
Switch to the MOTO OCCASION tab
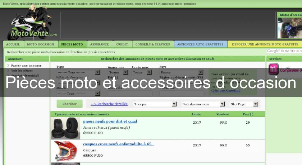pyautogui.click(x=41, y=44)
